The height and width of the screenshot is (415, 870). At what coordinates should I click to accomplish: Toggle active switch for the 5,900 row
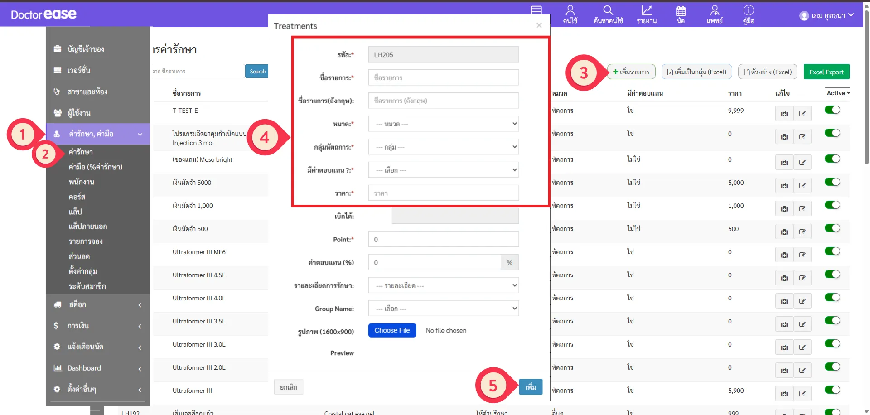coord(832,390)
